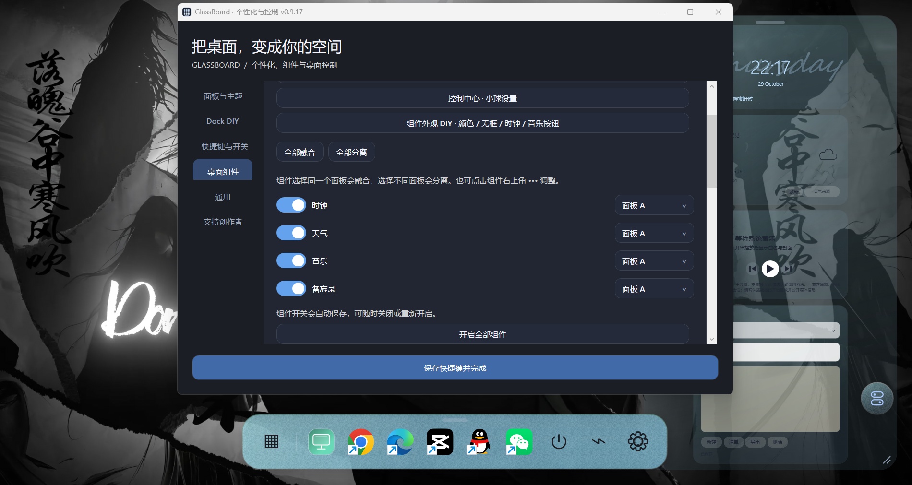912x485 pixels.
Task: Toggle the 备忘录 component switch
Action: (291, 289)
